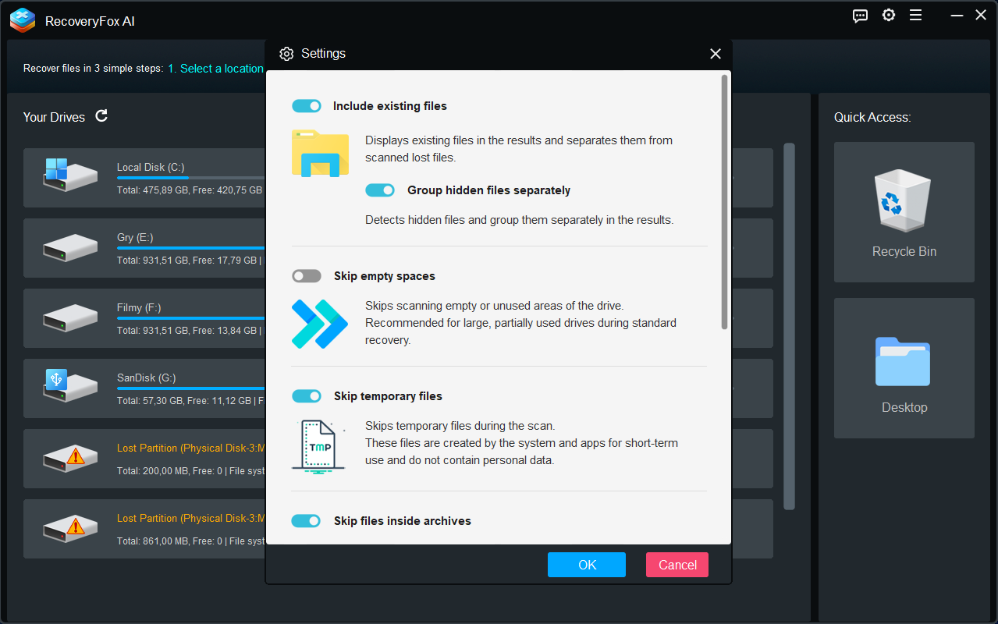Screen dimensions: 998x624
Task: Click 'Total: 475,89 GB' drive details
Action: [x=190, y=190]
